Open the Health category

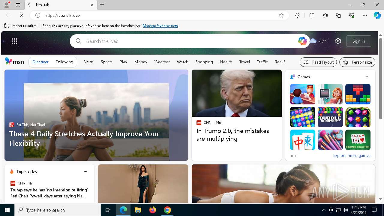tap(226, 62)
